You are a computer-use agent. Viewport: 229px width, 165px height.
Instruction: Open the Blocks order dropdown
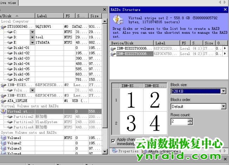(223, 106)
